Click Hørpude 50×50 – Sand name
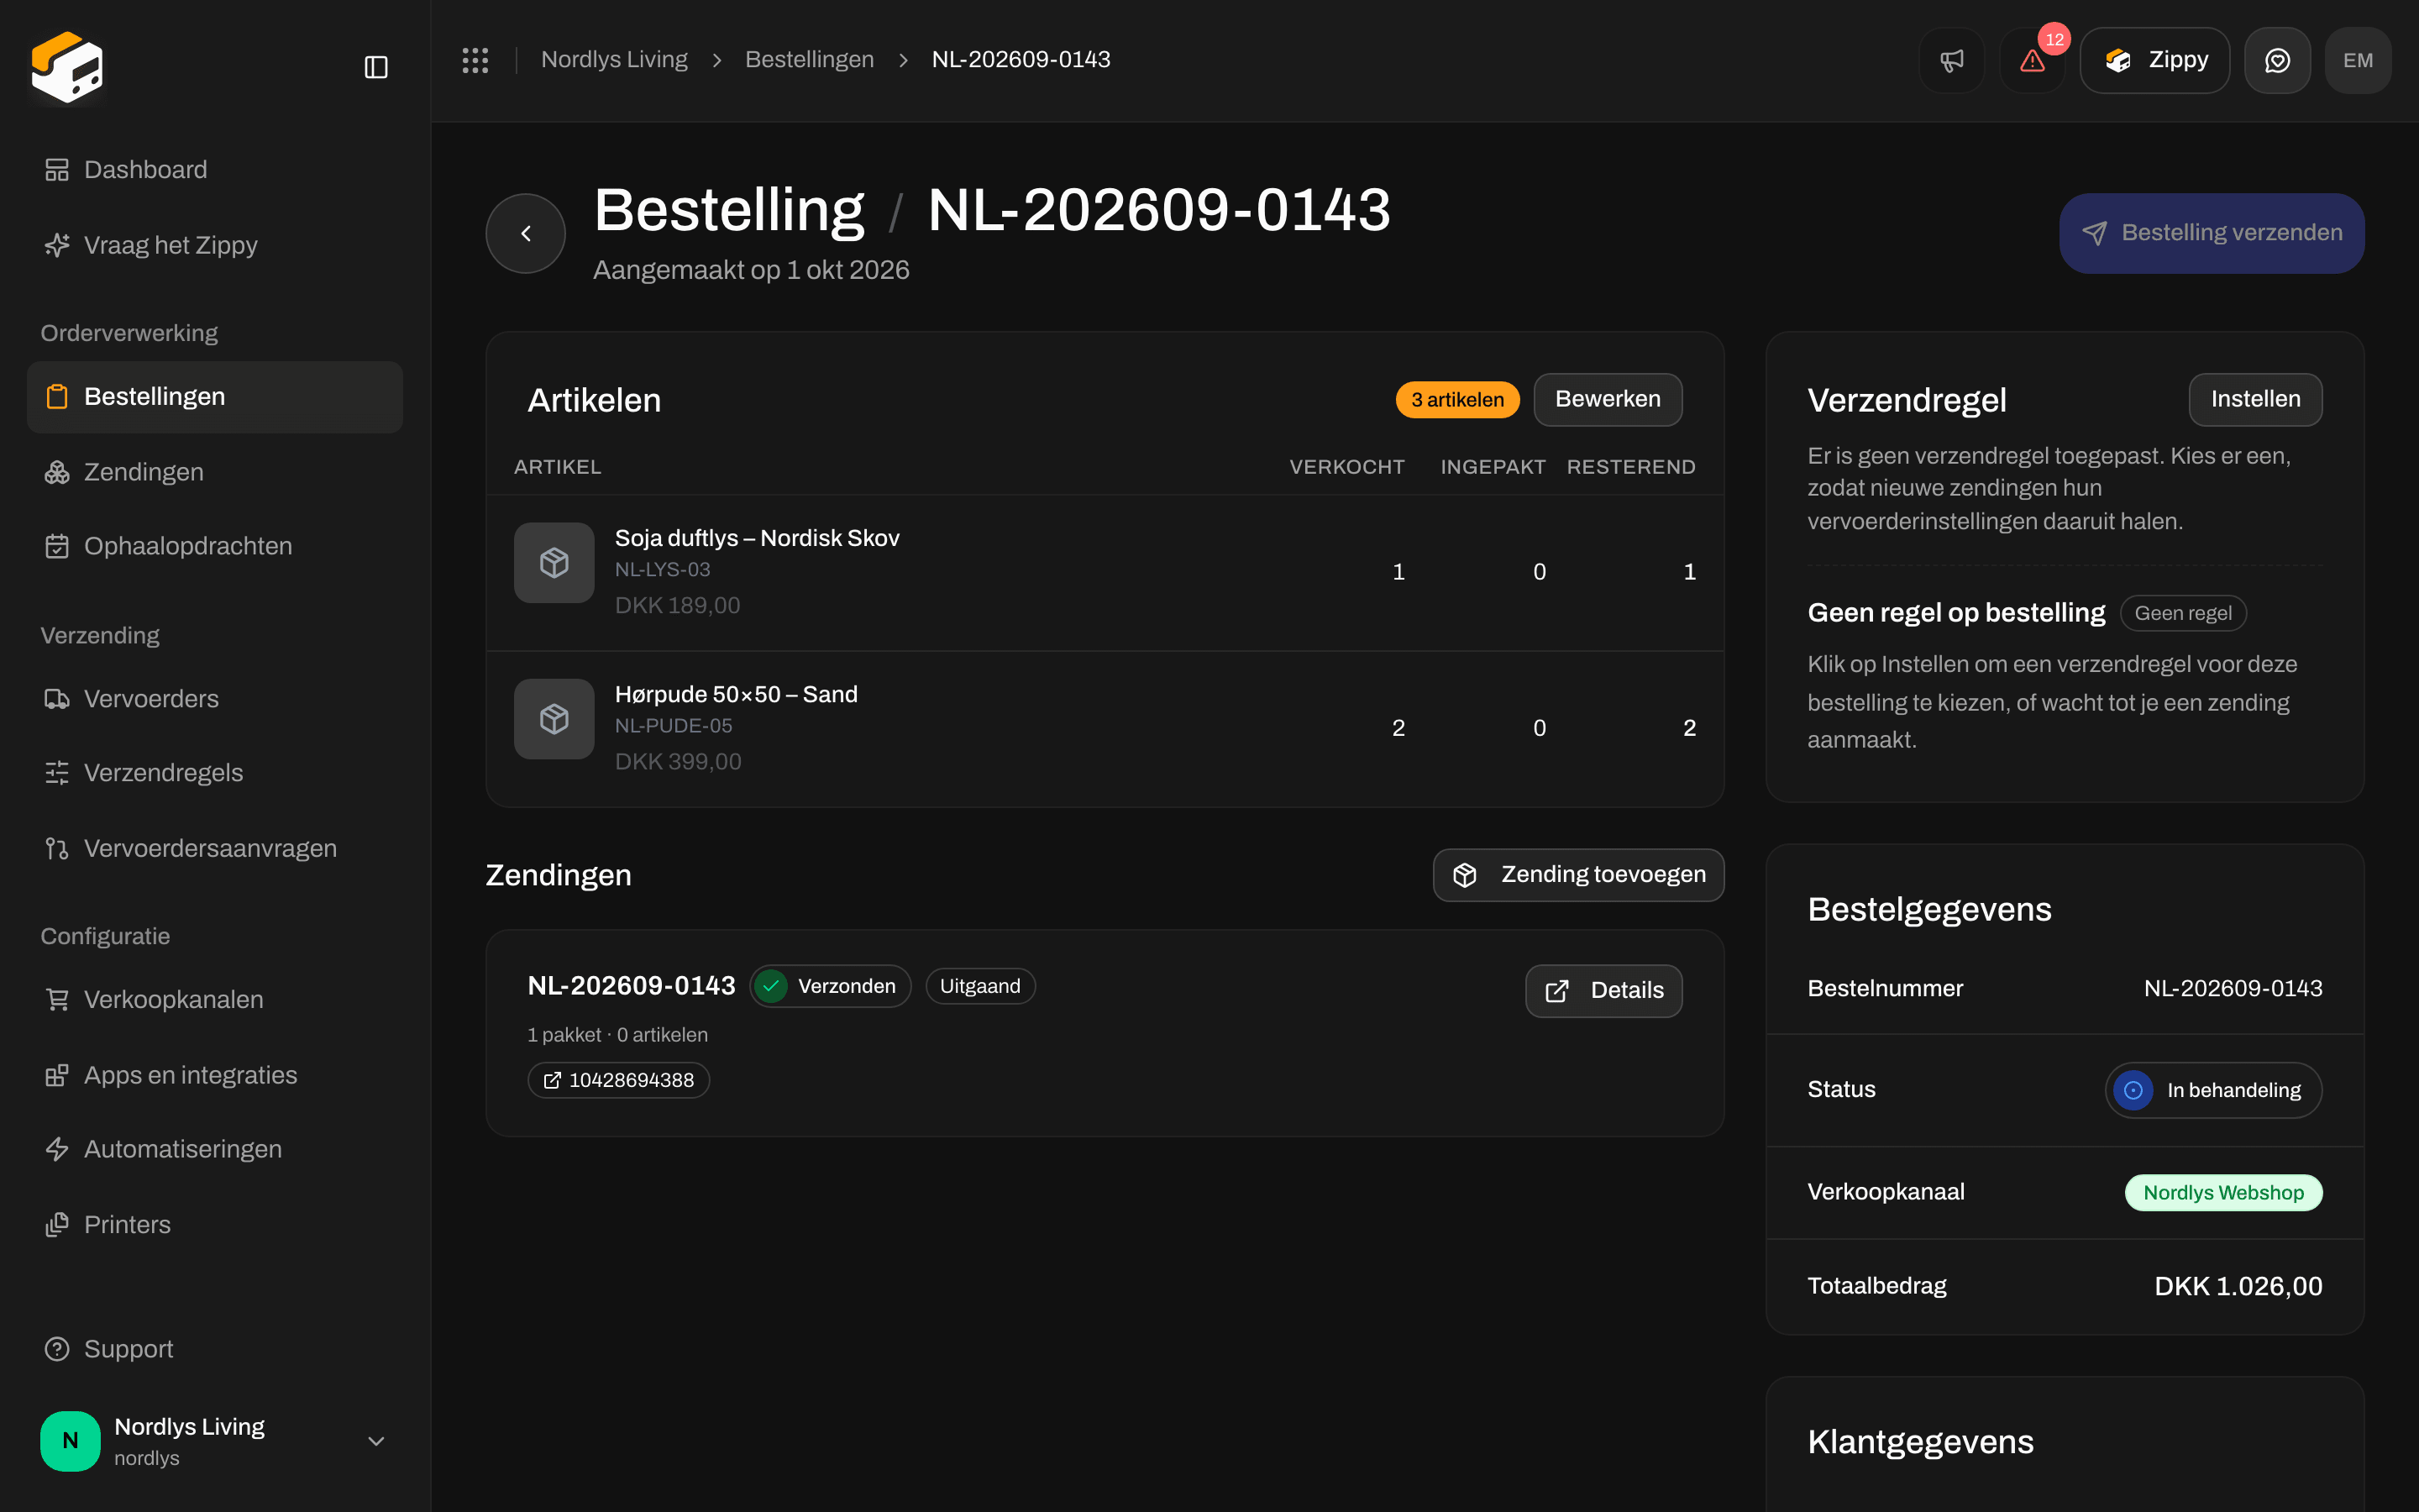The image size is (2419, 1512). click(x=736, y=694)
